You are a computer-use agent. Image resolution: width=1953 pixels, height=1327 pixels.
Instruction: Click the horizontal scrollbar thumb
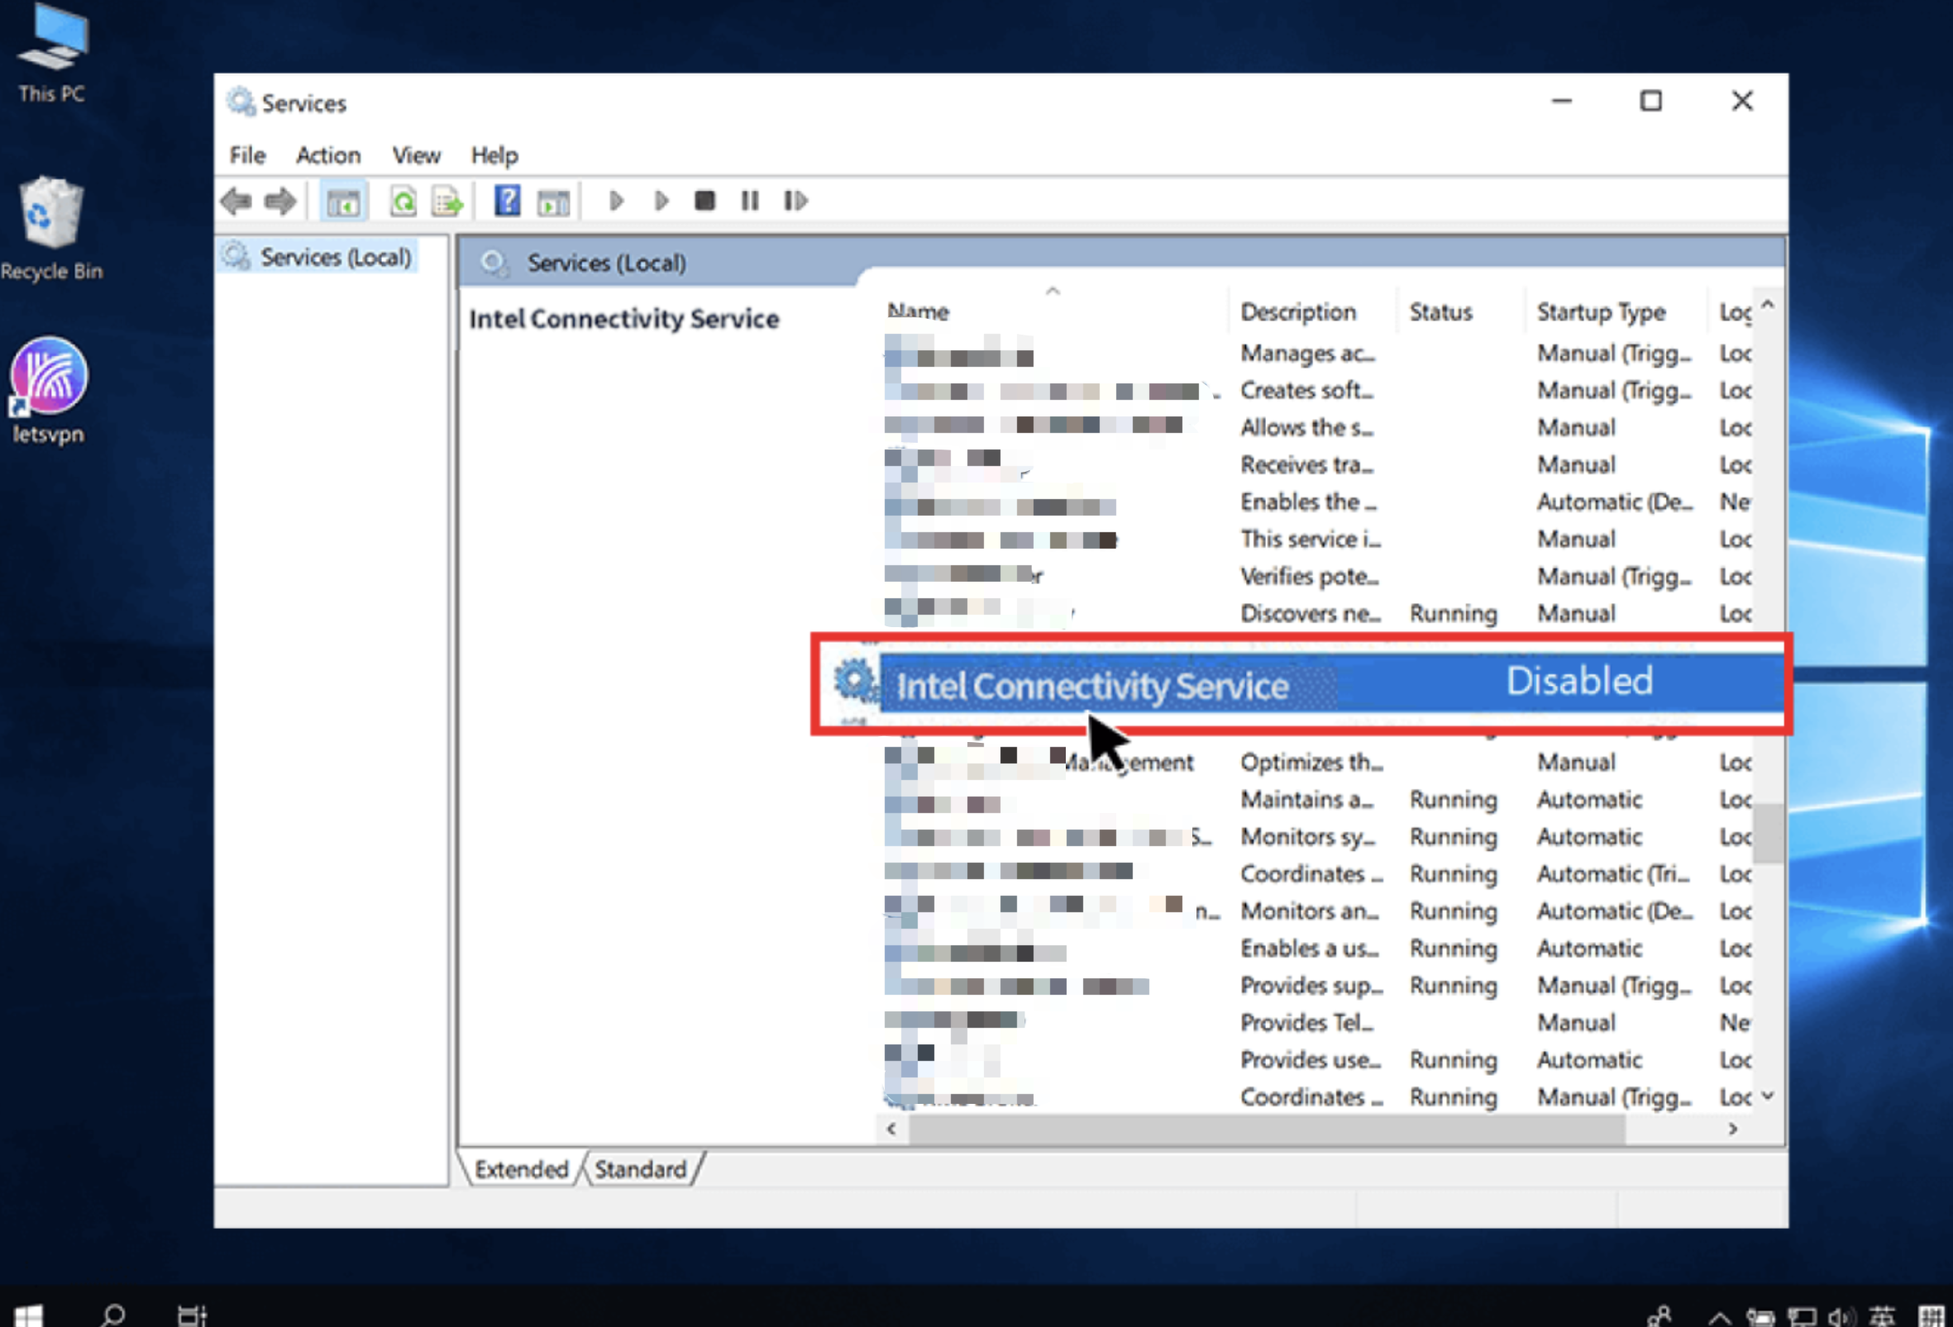coord(1267,1130)
